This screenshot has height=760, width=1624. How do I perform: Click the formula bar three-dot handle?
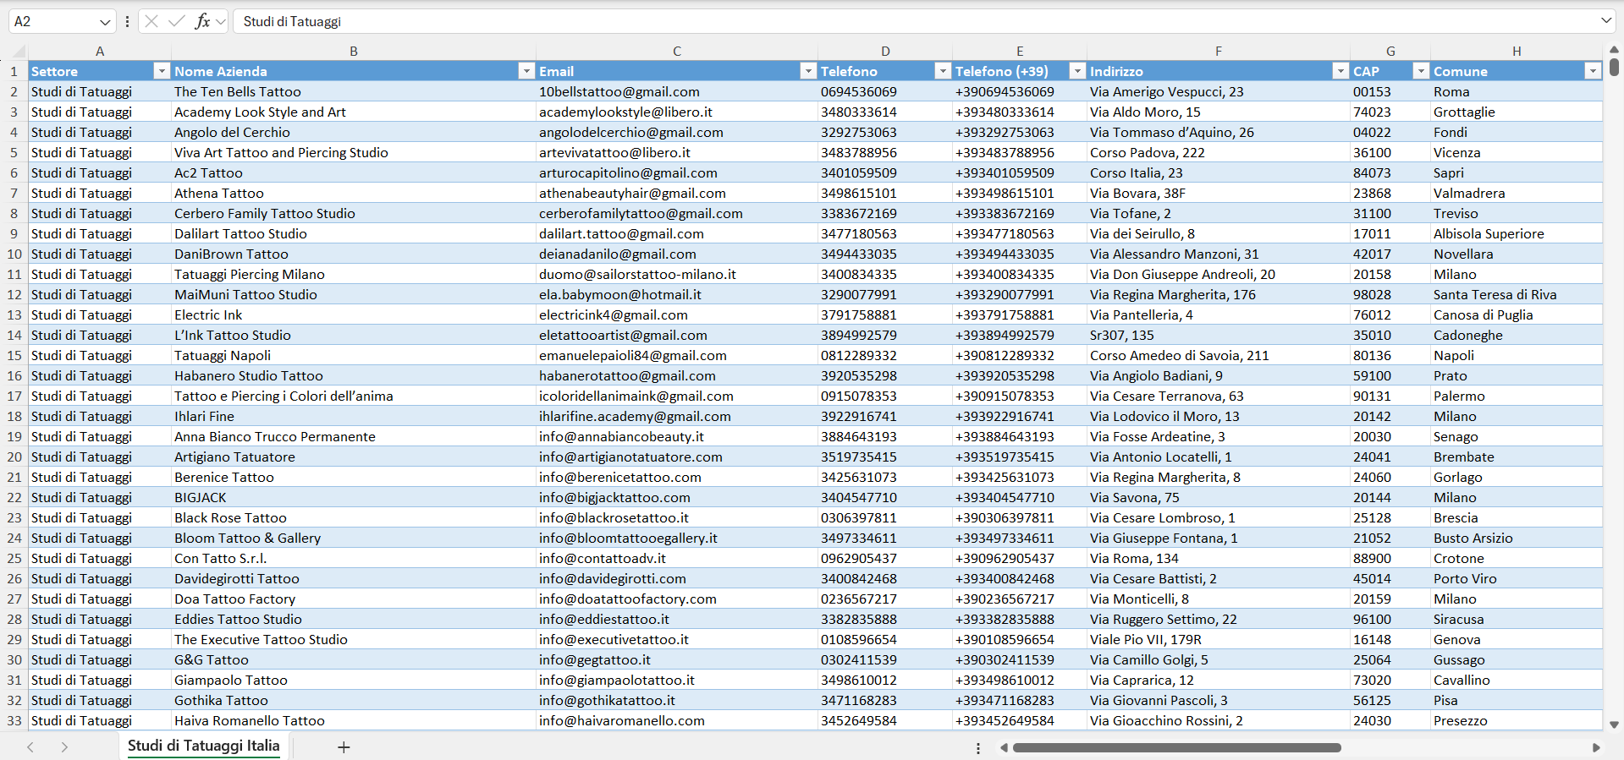[x=127, y=22]
